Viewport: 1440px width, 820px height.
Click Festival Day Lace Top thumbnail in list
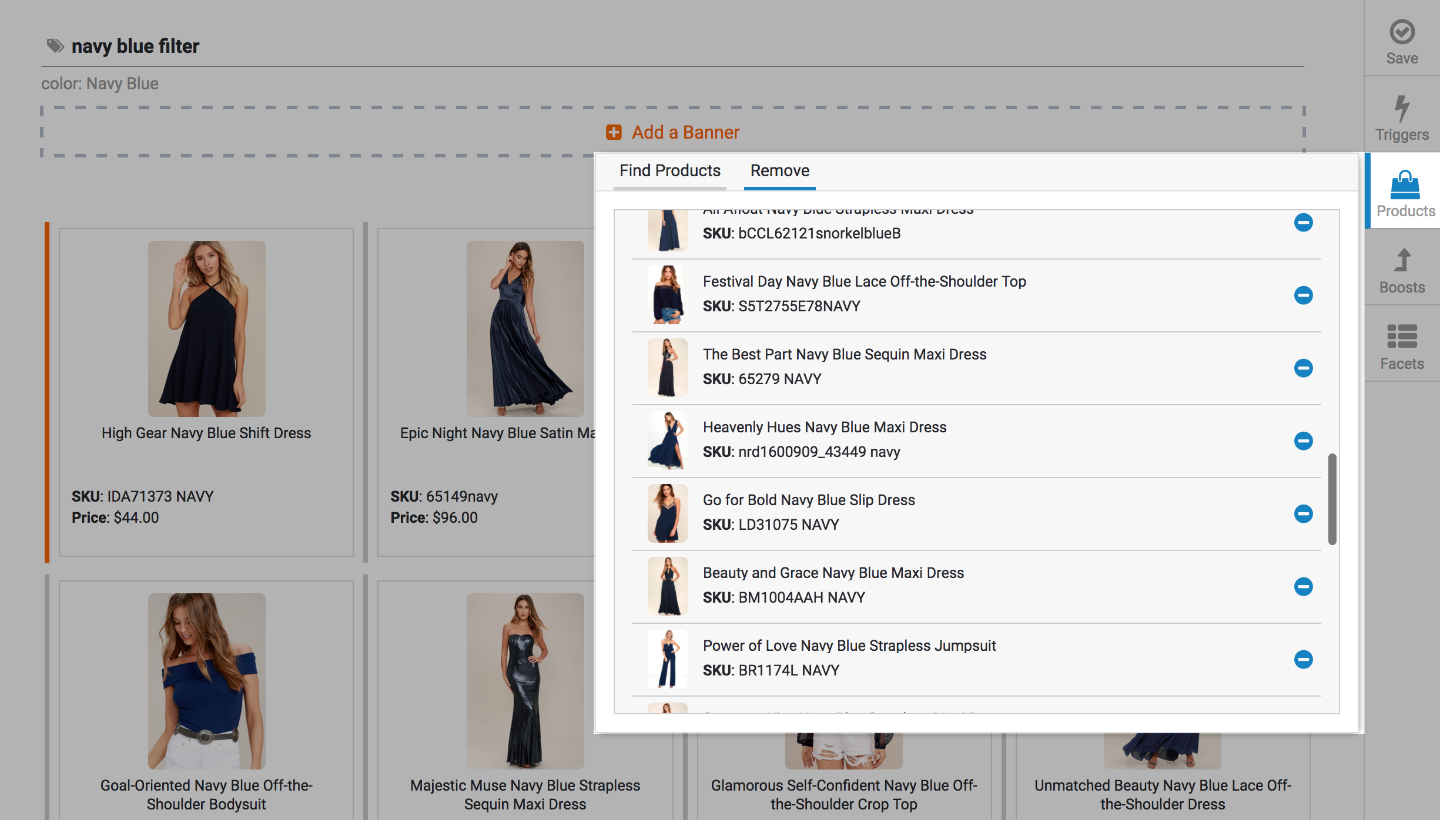[x=668, y=295]
